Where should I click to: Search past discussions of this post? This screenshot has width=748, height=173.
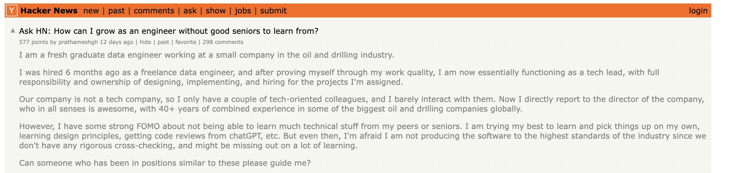(x=163, y=42)
